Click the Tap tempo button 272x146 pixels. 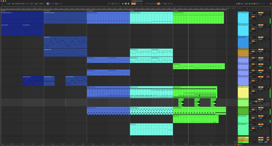pos(13,4)
